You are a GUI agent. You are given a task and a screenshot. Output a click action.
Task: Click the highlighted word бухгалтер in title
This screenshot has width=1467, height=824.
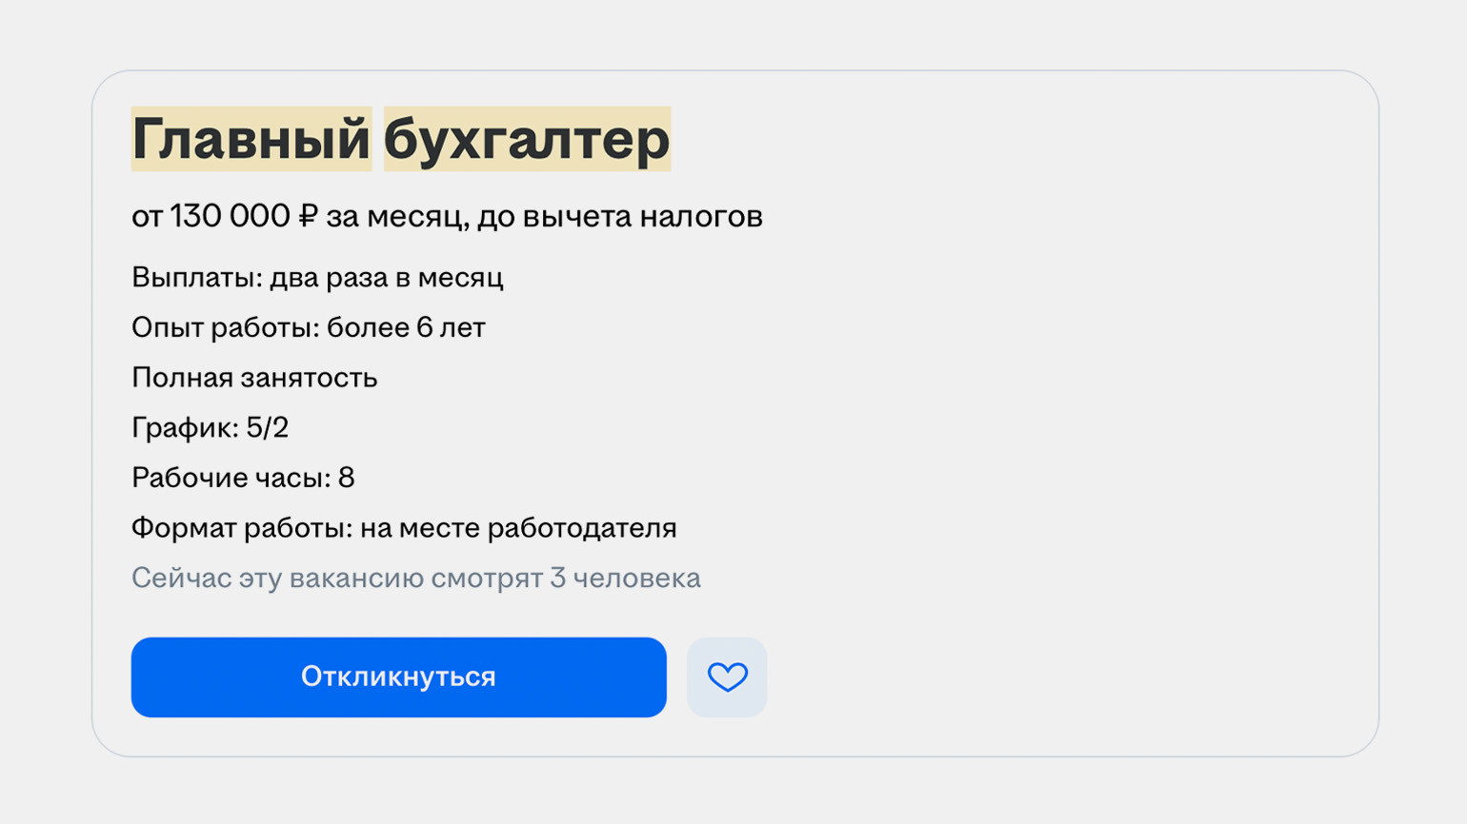click(x=527, y=139)
